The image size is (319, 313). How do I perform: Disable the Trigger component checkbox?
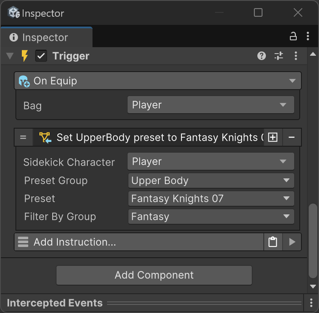point(41,56)
